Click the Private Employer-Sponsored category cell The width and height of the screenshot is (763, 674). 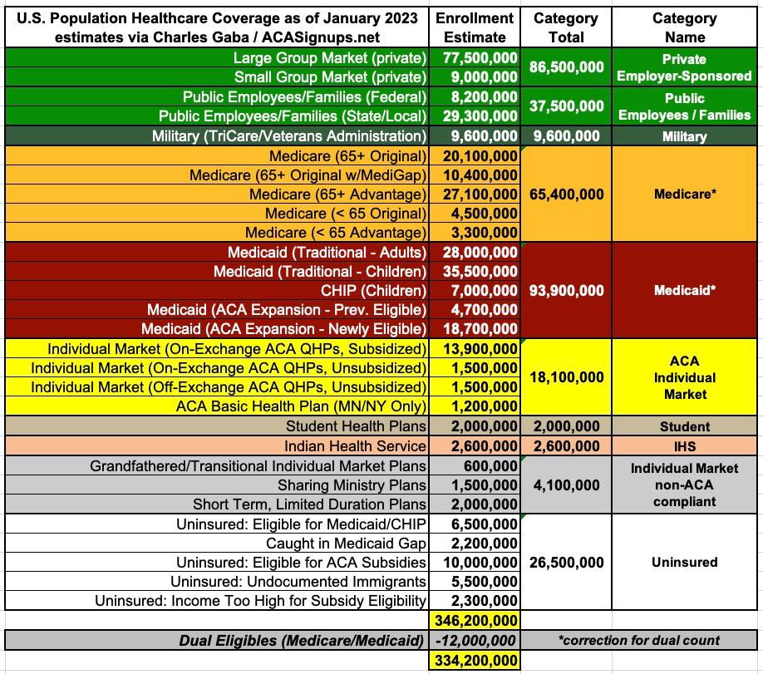click(684, 67)
